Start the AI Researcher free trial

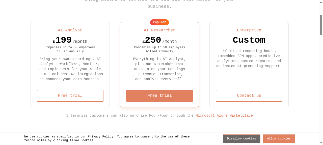pos(159,96)
